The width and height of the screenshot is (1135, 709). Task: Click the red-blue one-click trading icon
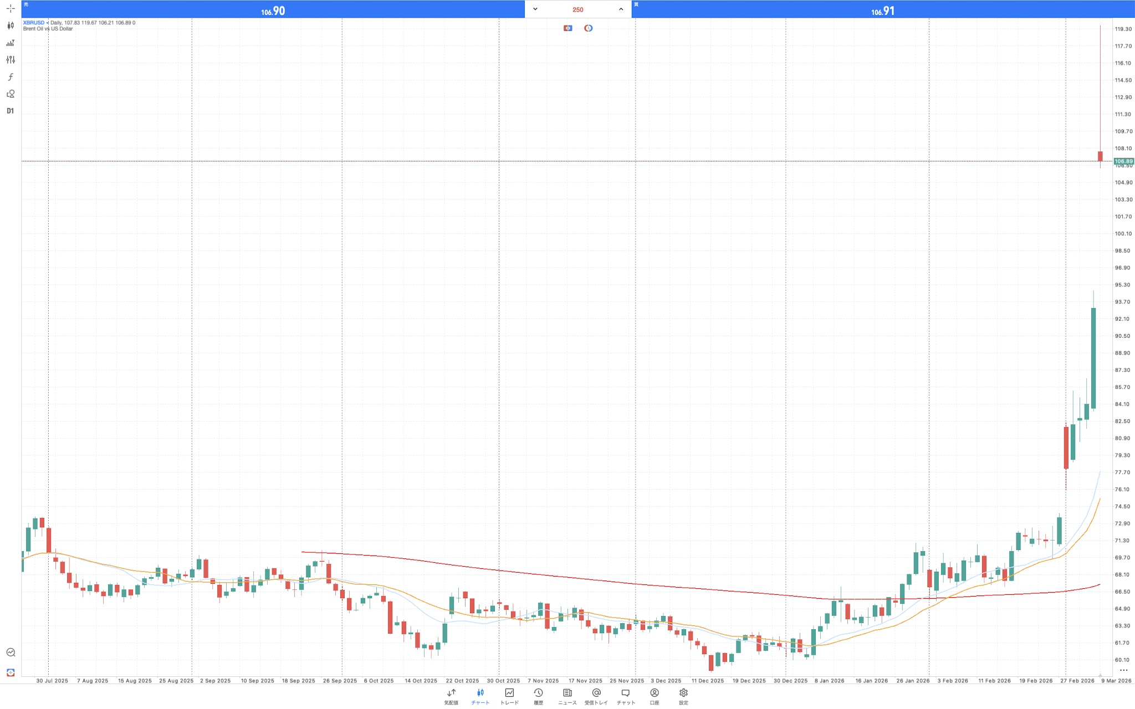click(x=568, y=28)
